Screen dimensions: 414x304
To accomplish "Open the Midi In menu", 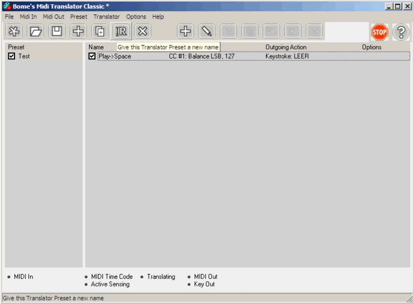I will pos(28,17).
